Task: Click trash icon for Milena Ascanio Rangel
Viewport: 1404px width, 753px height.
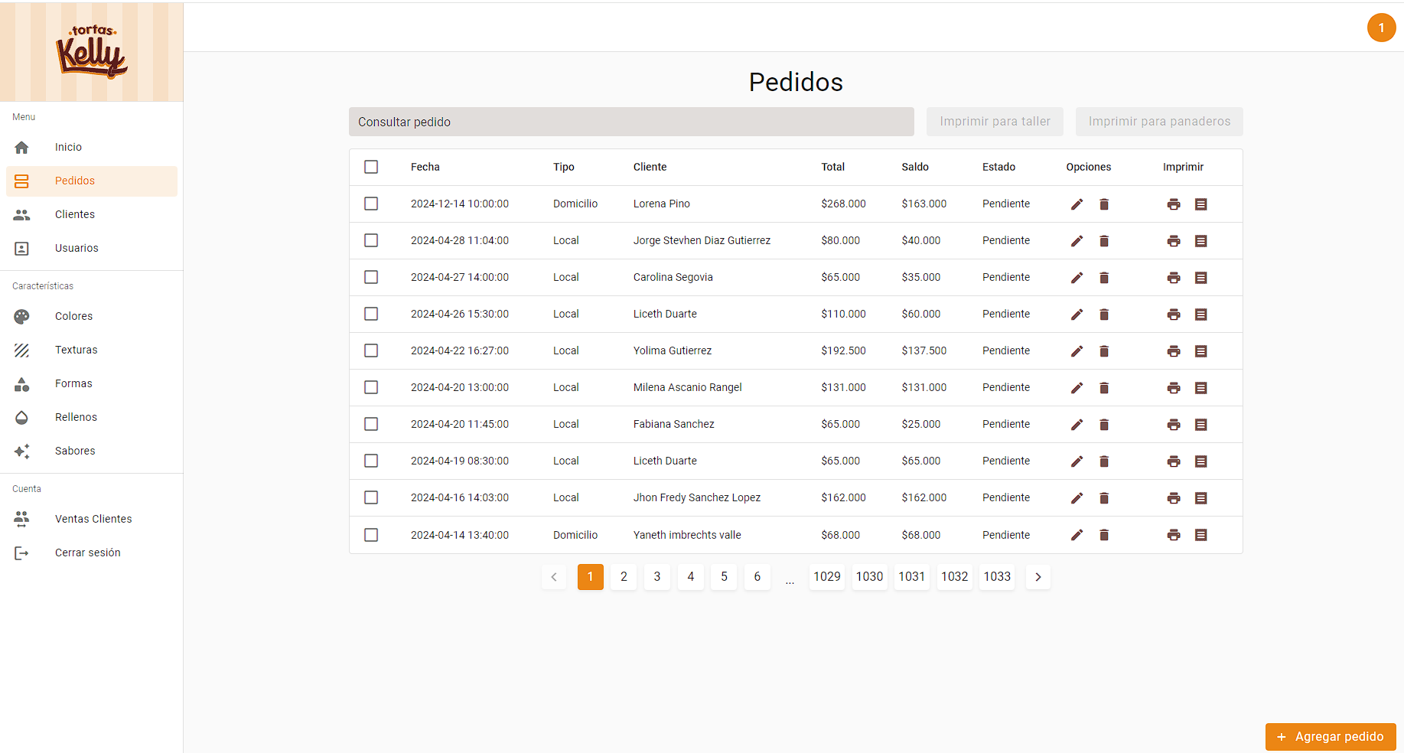Action: [x=1104, y=388]
